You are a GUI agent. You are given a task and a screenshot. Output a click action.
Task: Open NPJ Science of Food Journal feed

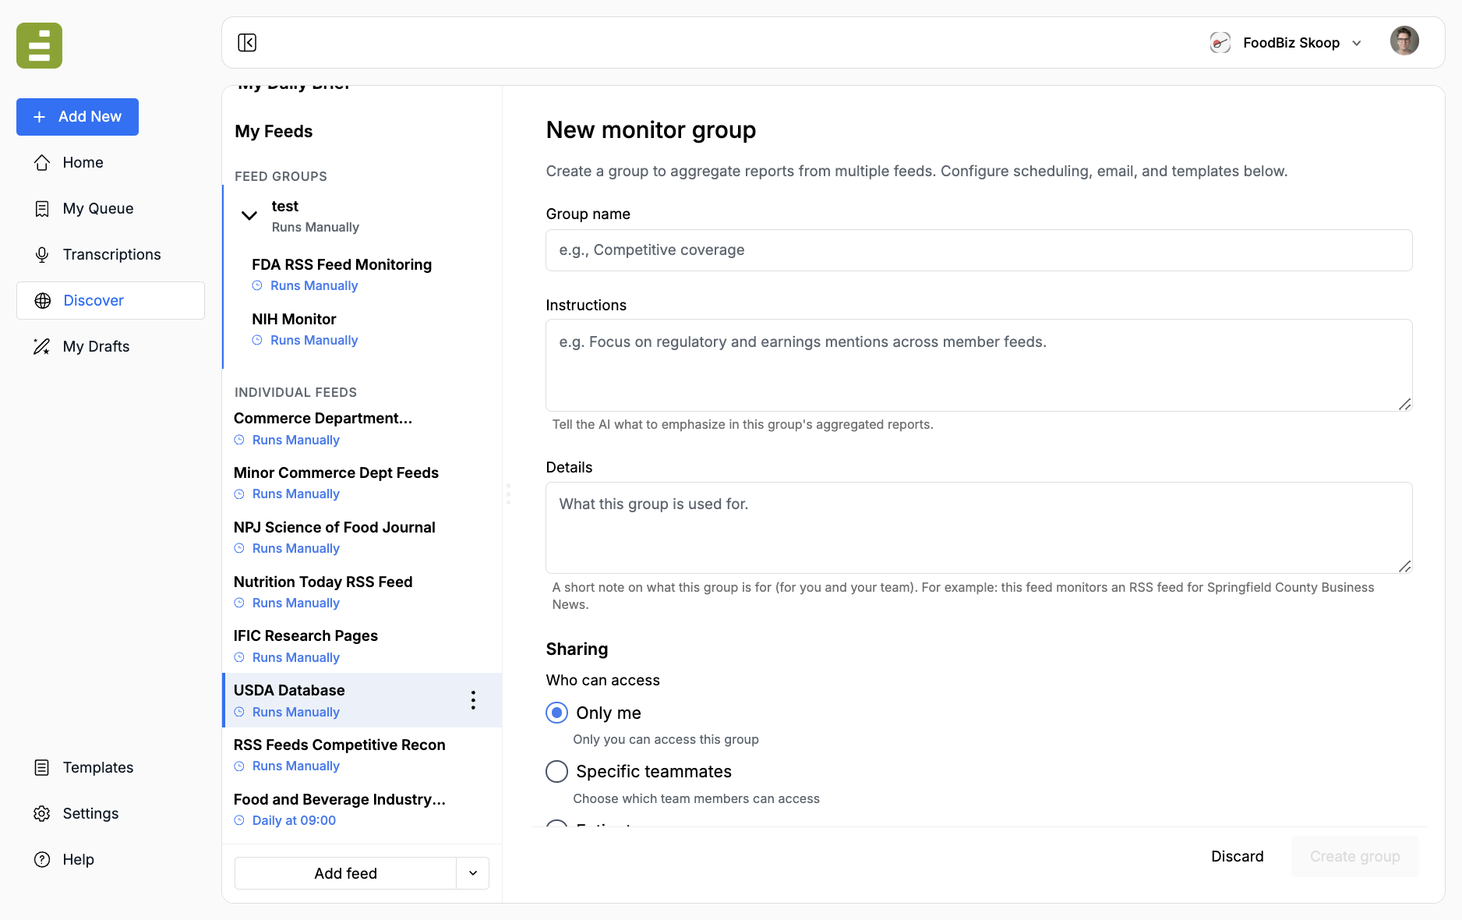362,537
